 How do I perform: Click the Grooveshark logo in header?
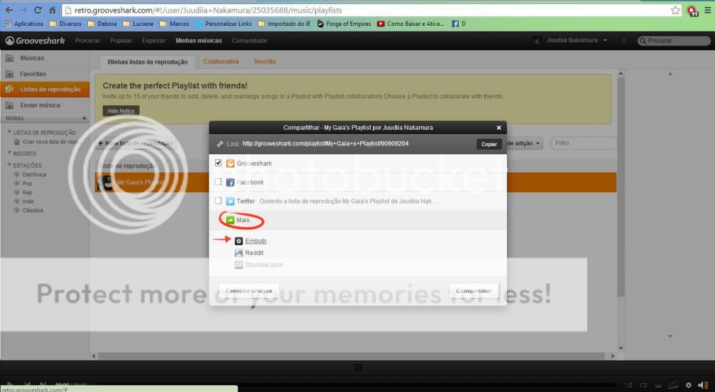36,41
